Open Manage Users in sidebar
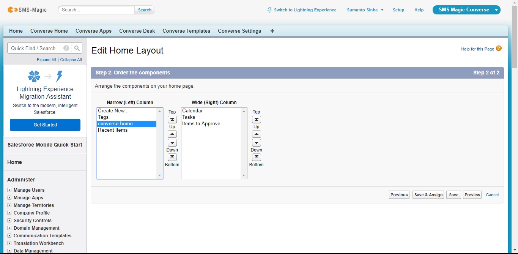Image resolution: width=518 pixels, height=254 pixels. (29, 190)
